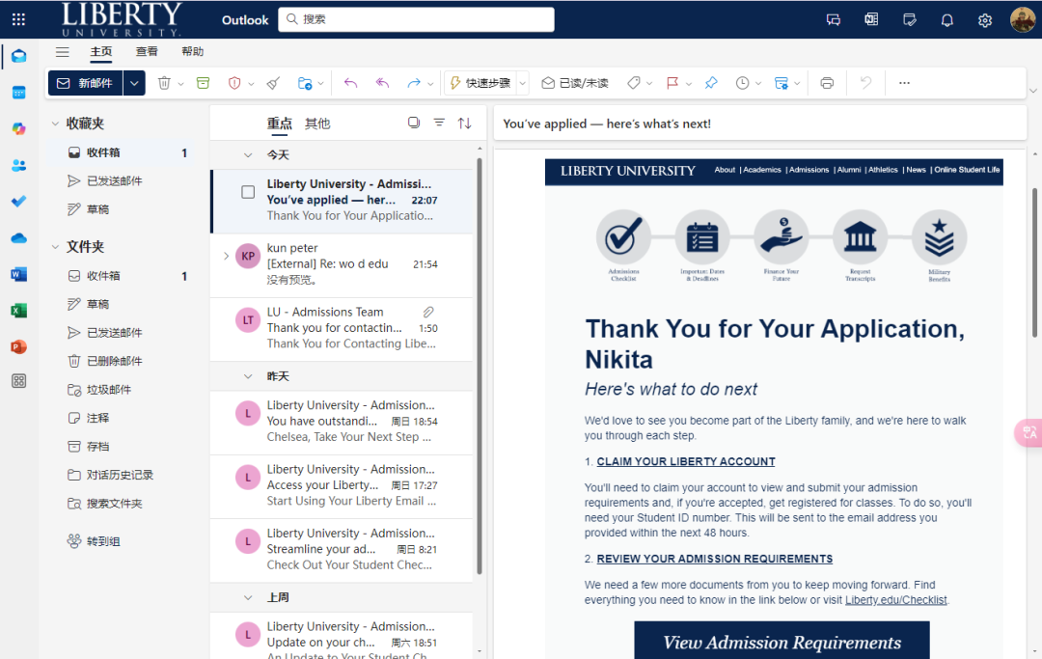1042x659 pixels.
Task: Click the sort order arrows icon
Action: click(x=464, y=123)
